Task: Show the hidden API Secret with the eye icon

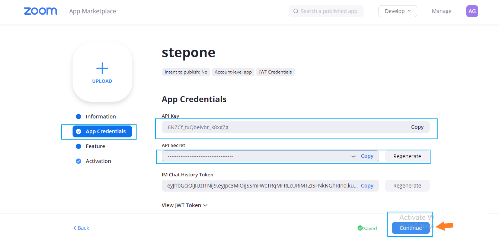Action: (x=354, y=156)
